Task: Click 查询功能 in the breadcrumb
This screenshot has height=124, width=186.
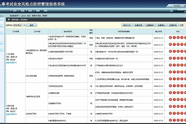Action: [x=15, y=20]
